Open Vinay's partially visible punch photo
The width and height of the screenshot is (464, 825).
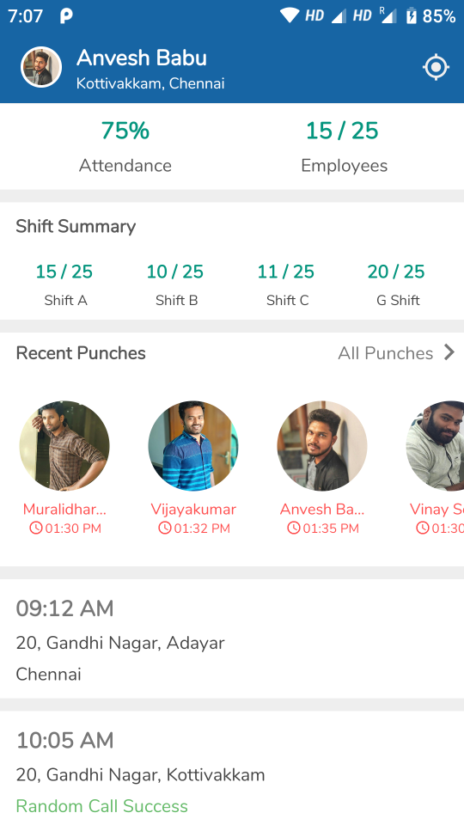pos(435,446)
